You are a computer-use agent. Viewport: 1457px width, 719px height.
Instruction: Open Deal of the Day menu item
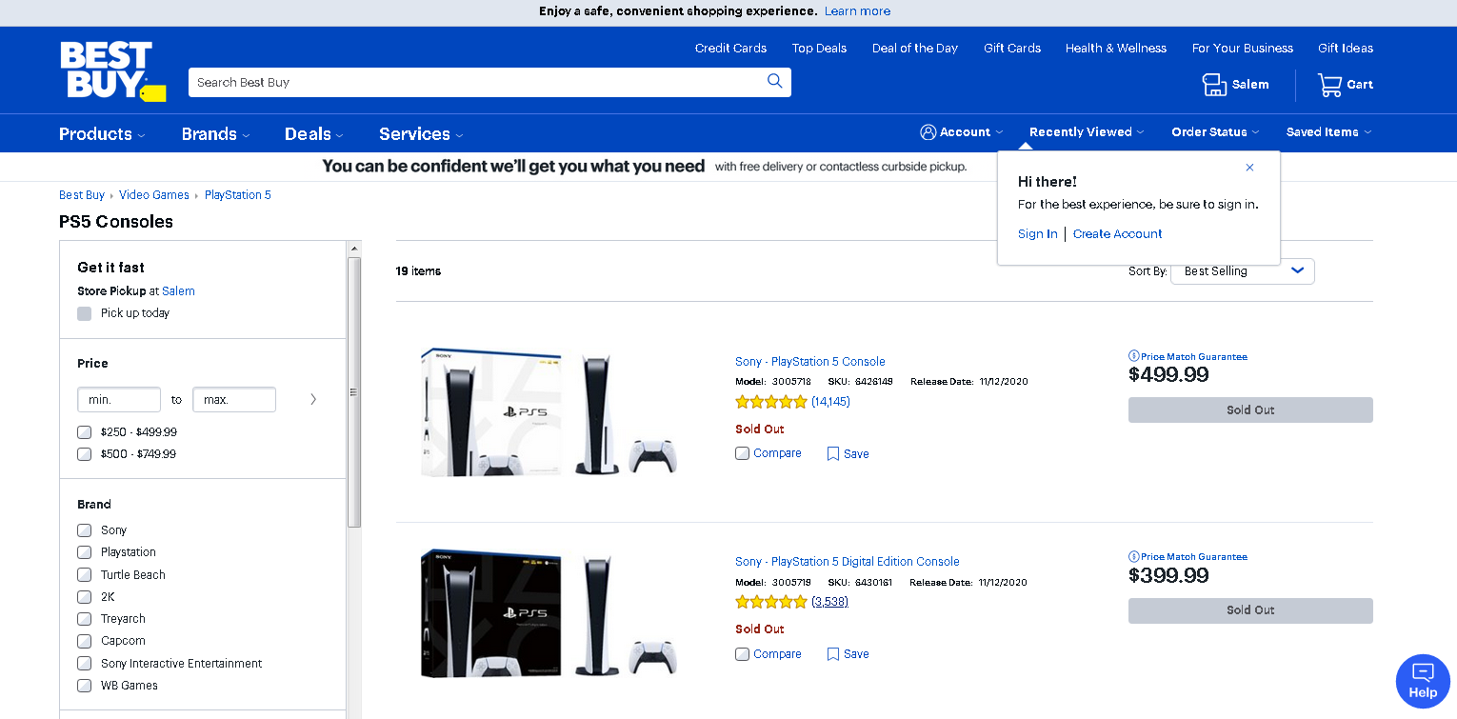[915, 48]
